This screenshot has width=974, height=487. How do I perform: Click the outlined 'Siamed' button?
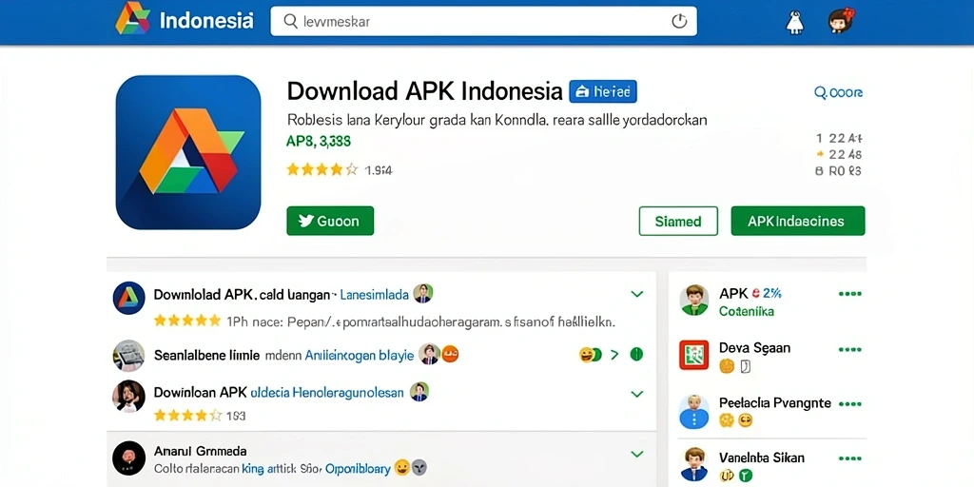(677, 221)
